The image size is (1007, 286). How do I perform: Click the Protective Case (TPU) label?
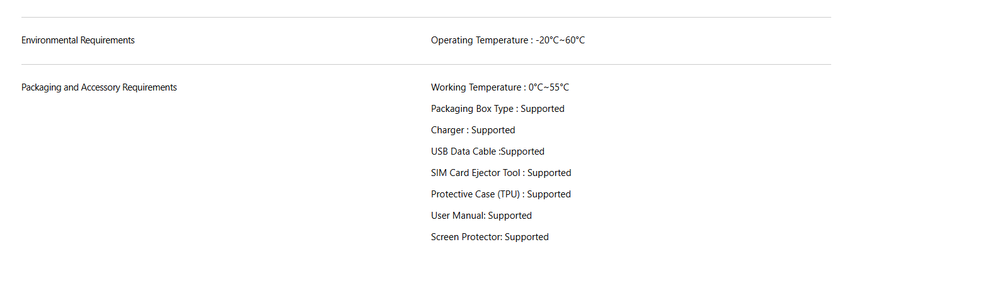476,194
